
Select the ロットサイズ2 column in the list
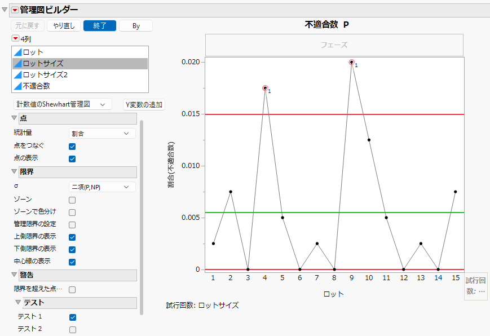tap(80, 75)
